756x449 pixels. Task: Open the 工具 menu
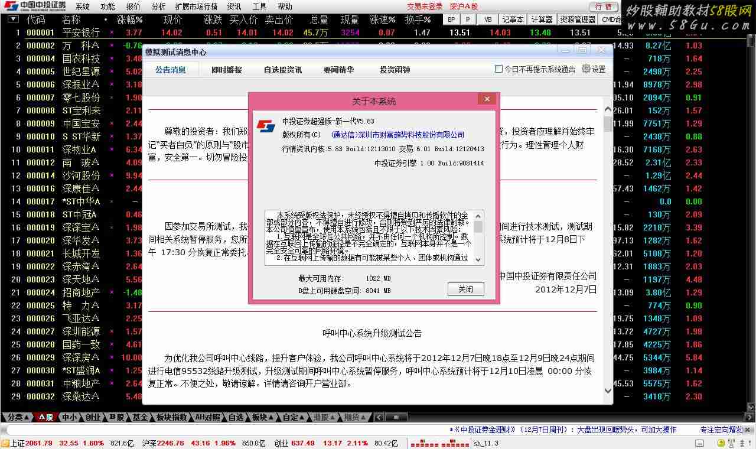point(259,6)
